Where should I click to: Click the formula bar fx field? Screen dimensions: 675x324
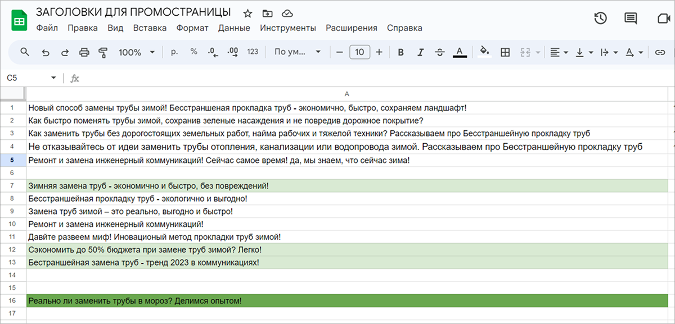pyautogui.click(x=371, y=78)
